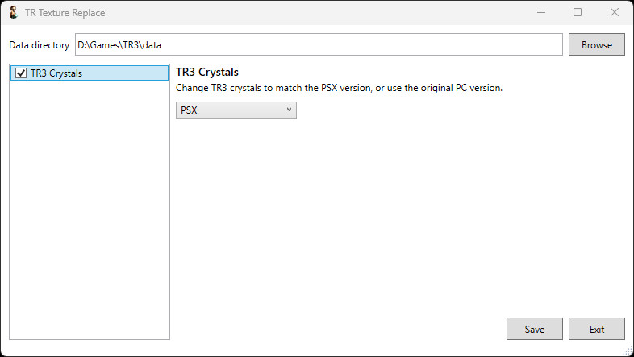Click the window resize grip in the corner

pos(628,351)
